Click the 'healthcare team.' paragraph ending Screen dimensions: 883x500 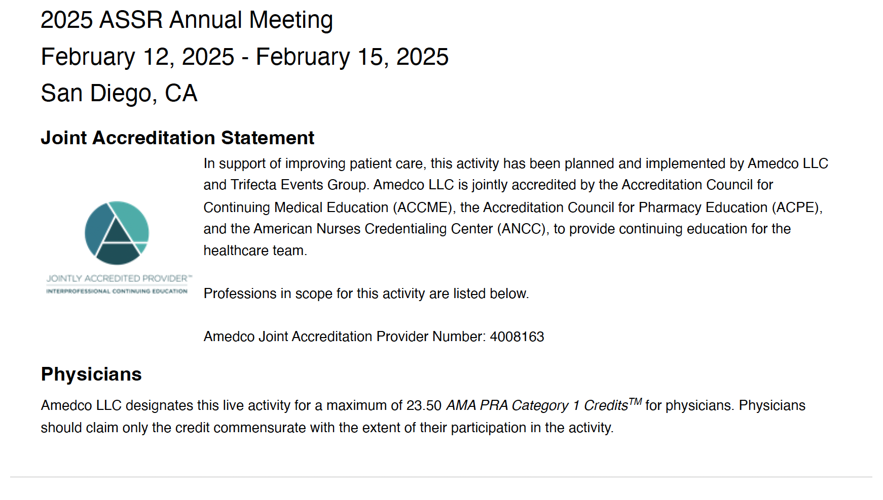[x=255, y=251]
